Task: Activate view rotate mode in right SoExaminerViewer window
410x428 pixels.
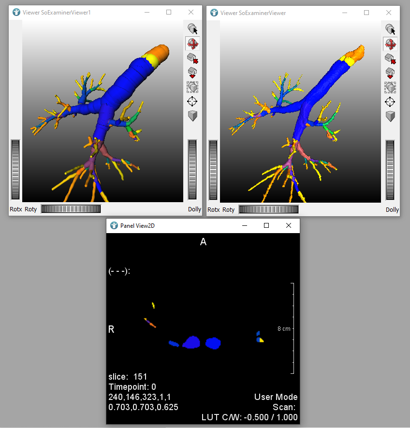Action: [390, 44]
